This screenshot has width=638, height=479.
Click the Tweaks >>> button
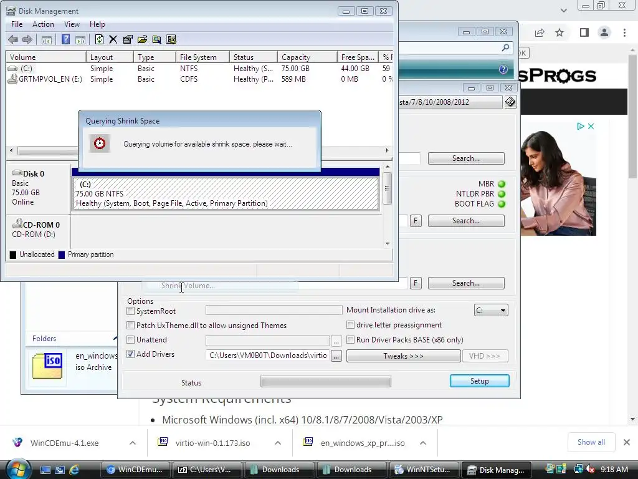coord(403,356)
